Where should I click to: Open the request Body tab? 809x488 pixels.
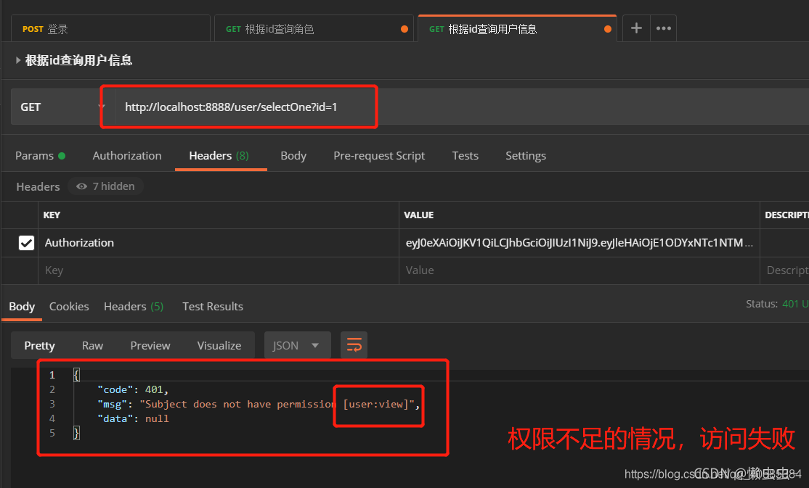point(293,156)
